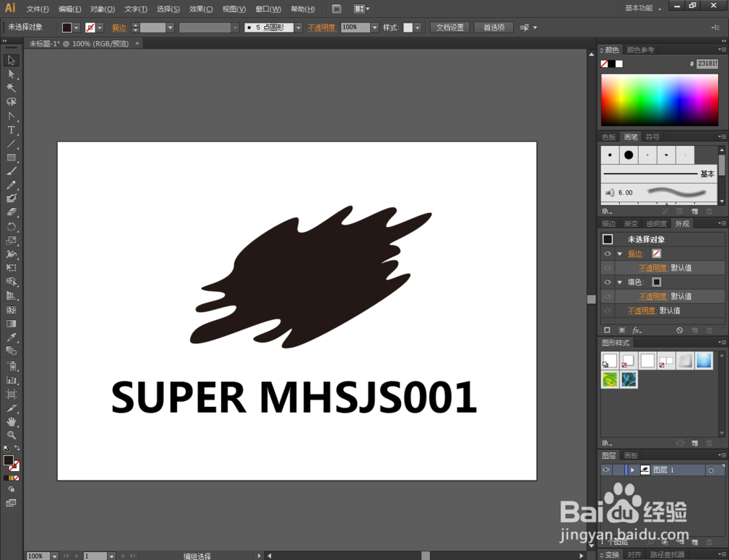Select the Shape Builder tool

(11, 281)
